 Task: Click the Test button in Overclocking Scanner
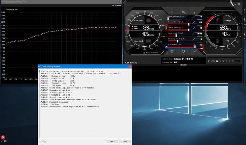[x=112, y=142]
